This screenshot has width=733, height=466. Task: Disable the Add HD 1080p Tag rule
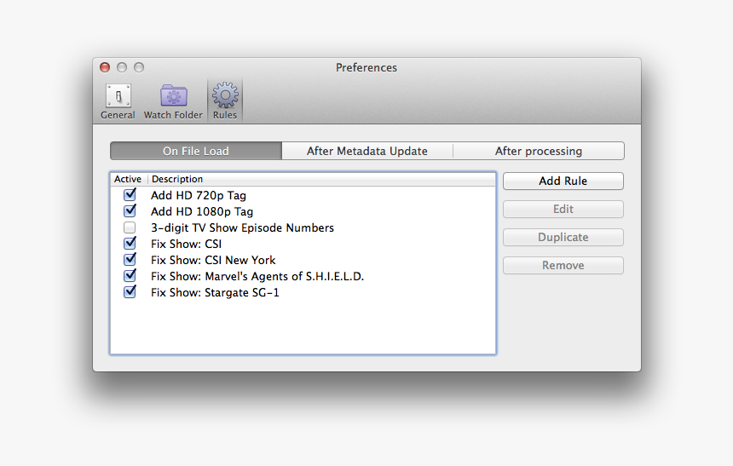[130, 211]
